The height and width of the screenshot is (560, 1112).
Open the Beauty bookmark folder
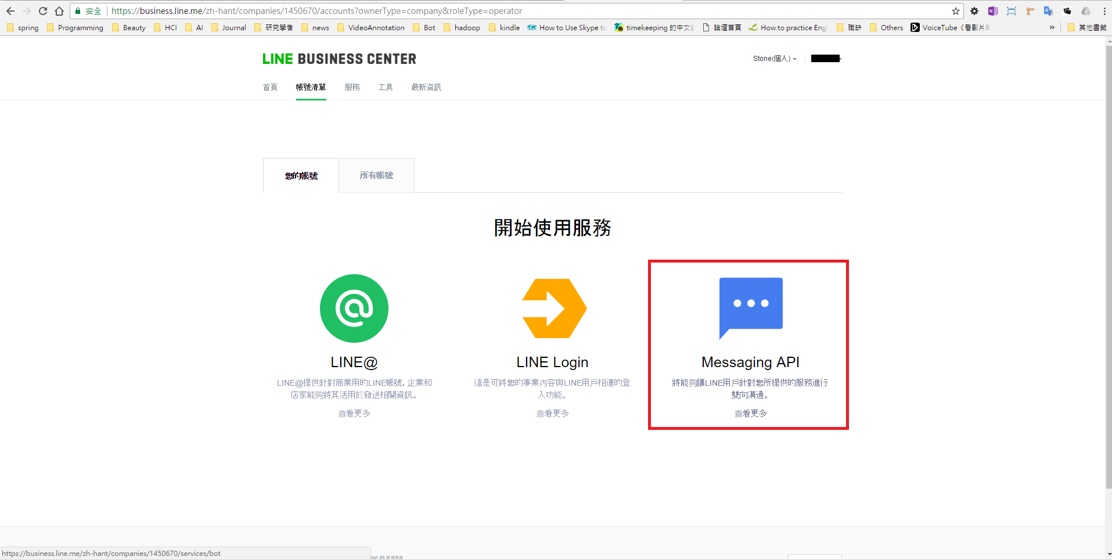tap(129, 27)
